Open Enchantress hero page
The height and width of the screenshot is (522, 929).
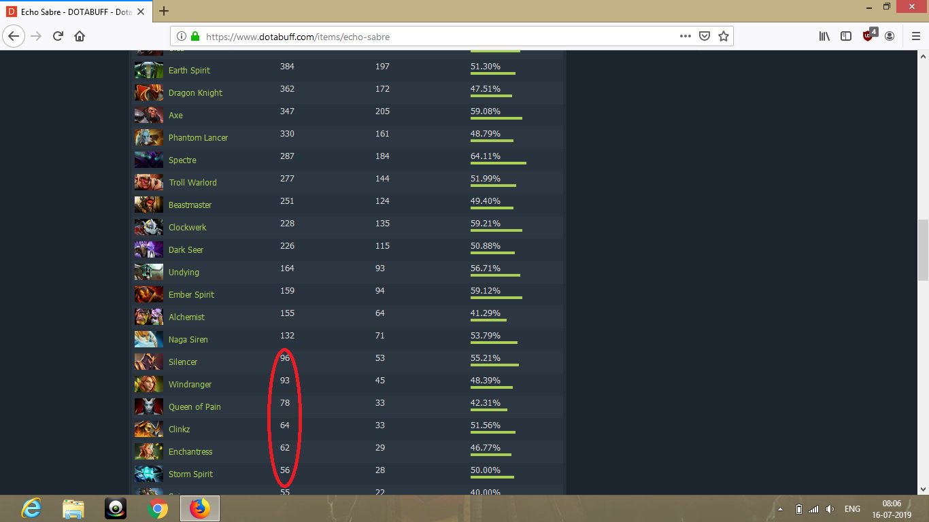[190, 452]
